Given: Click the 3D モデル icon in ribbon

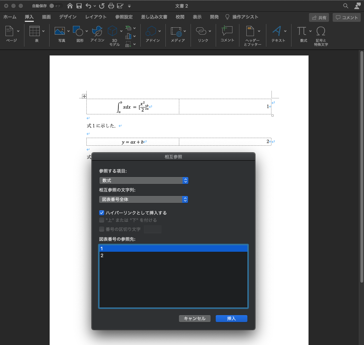Looking at the screenshot, I should [114, 32].
